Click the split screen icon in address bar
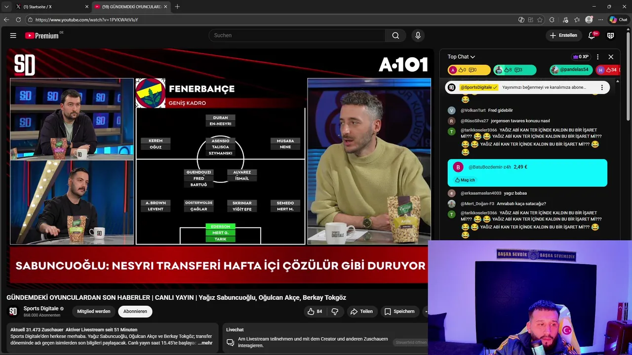Viewport: 632px width, 355px height. [530, 20]
